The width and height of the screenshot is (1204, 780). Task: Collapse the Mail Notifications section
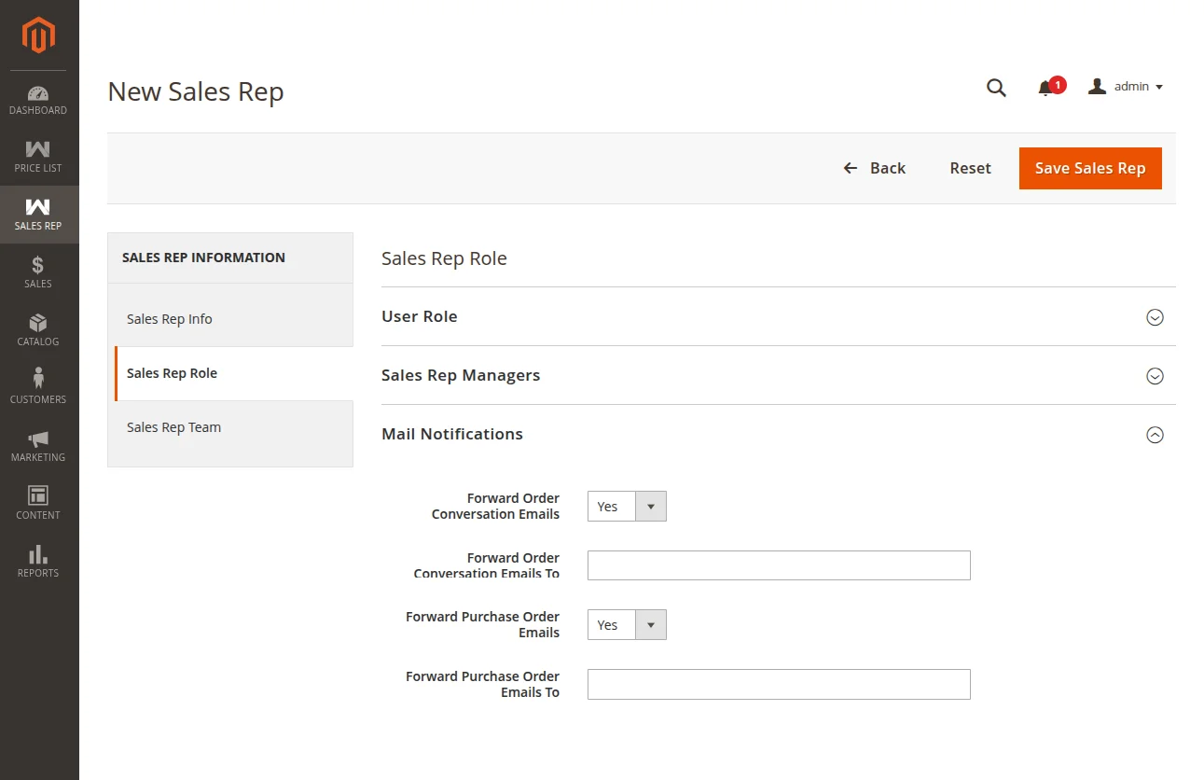coord(1155,435)
